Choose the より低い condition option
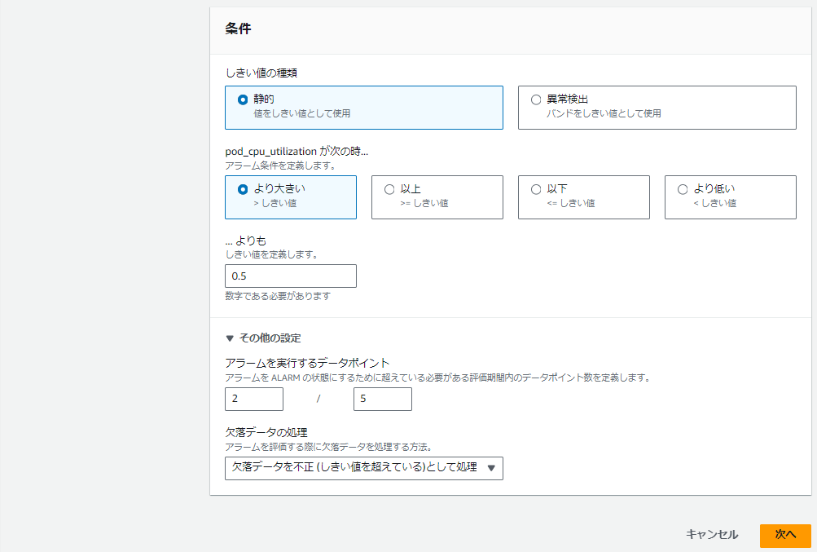Viewport: 817px width, 552px height. (731, 197)
